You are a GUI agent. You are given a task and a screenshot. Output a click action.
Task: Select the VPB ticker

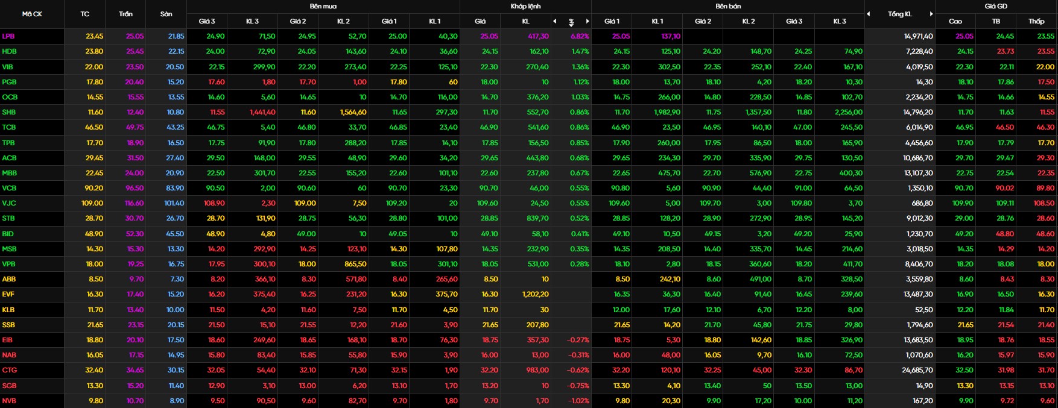pyautogui.click(x=9, y=264)
